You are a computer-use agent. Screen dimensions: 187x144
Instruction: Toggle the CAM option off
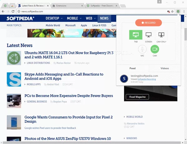(155, 49)
